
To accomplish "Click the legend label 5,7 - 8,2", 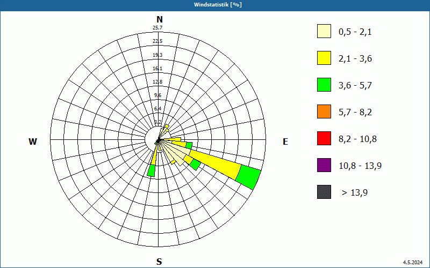I will pos(355,113).
